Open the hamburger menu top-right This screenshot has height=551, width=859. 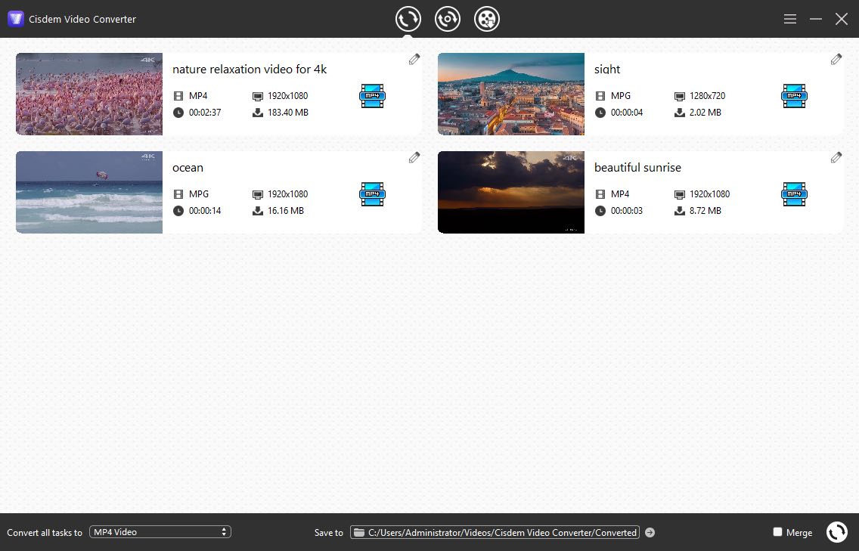pyautogui.click(x=789, y=19)
